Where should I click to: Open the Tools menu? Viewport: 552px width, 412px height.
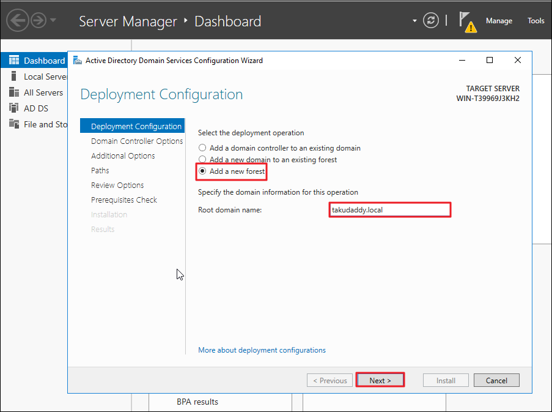[536, 21]
